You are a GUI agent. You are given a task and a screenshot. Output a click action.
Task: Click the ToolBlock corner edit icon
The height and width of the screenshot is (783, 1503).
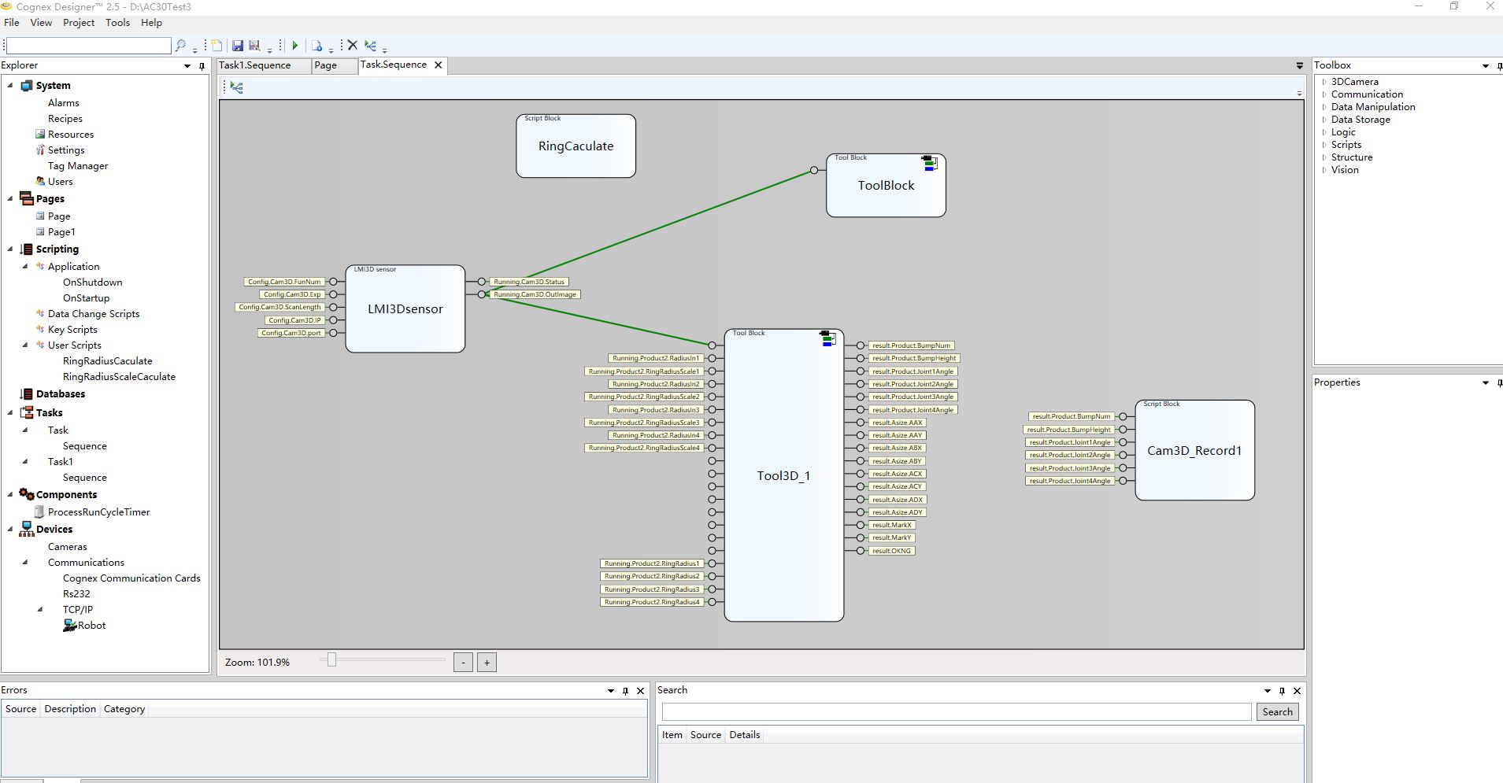tap(930, 163)
